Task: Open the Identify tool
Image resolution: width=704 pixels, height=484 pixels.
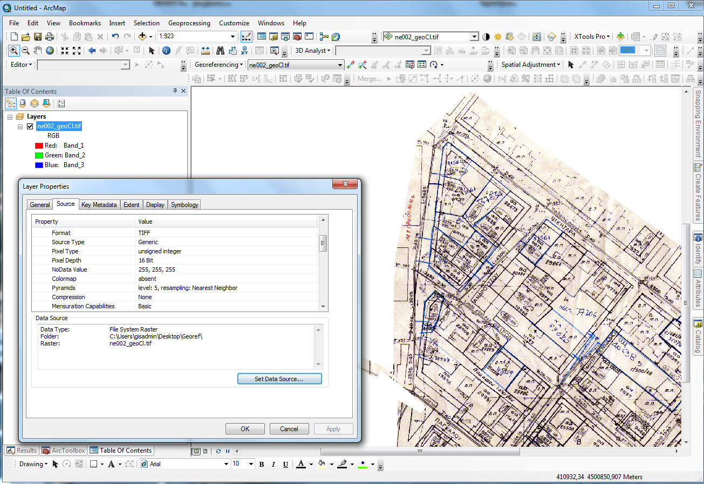Action: pyautogui.click(x=167, y=50)
